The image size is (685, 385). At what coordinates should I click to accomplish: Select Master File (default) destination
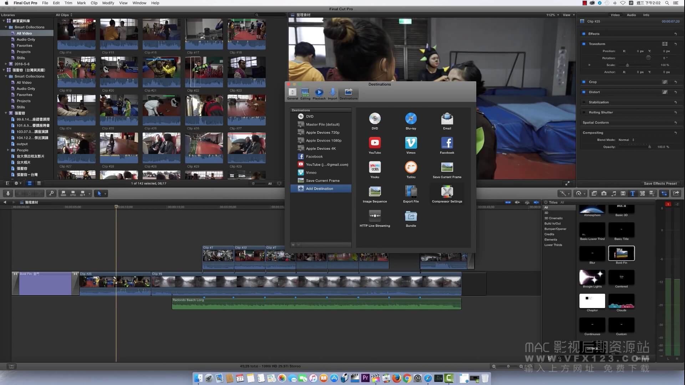pyautogui.click(x=321, y=124)
